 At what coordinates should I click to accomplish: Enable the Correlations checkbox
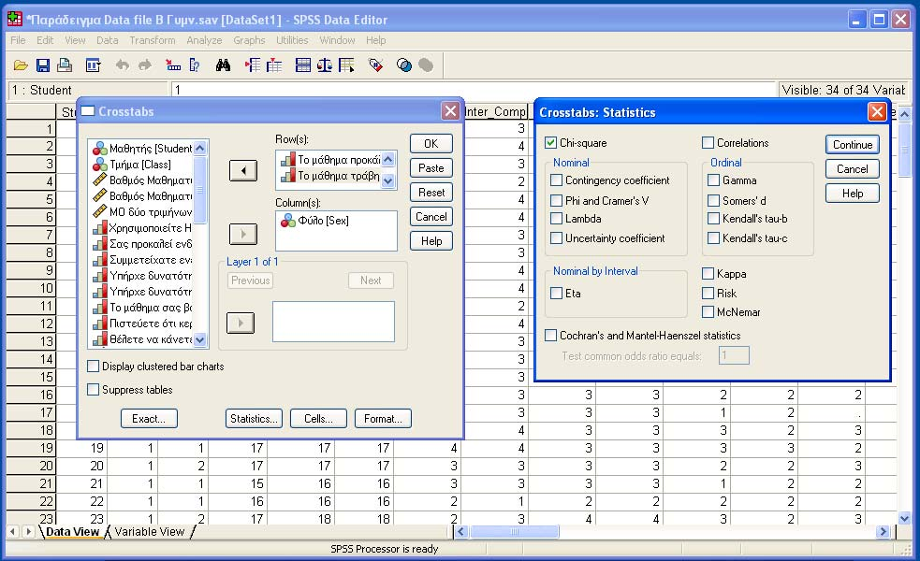[x=708, y=142]
